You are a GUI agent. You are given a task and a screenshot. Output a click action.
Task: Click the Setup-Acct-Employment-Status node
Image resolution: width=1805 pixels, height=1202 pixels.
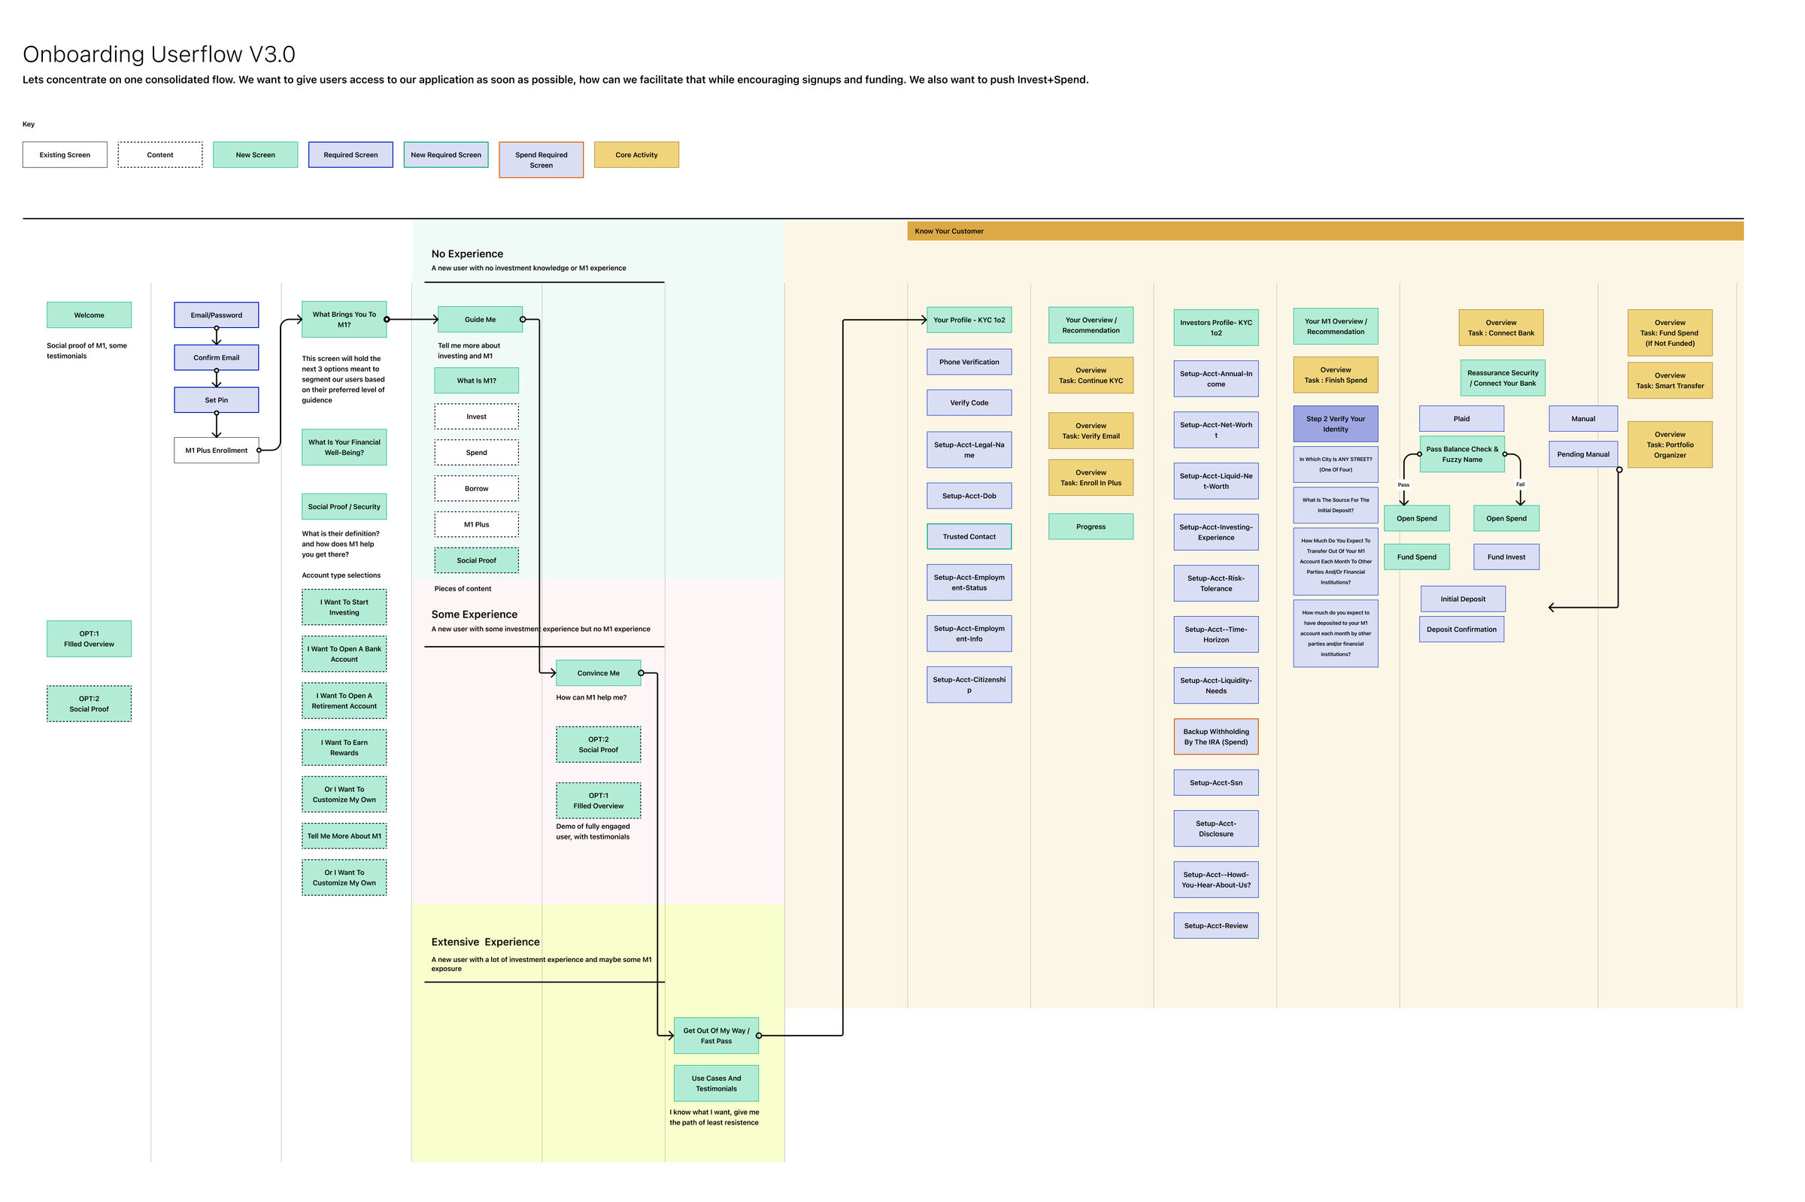(969, 583)
